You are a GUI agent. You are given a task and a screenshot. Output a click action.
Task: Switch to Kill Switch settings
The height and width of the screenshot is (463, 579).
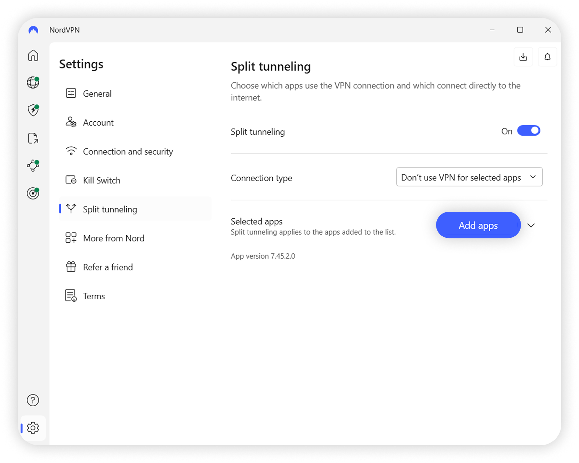pyautogui.click(x=101, y=180)
